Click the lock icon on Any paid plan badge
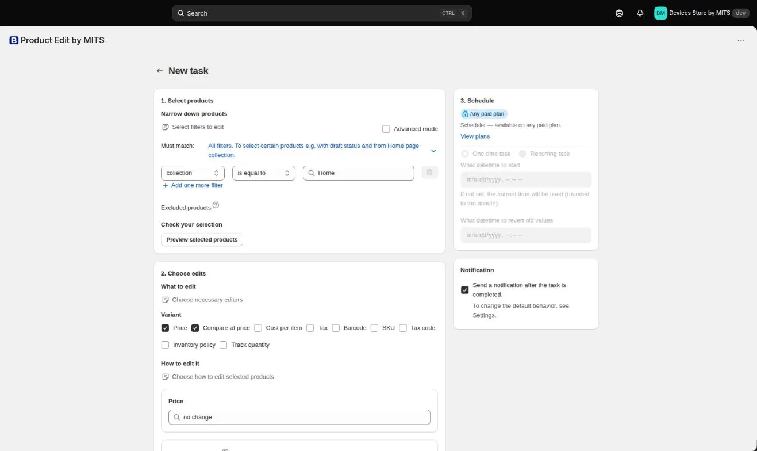 (x=466, y=114)
